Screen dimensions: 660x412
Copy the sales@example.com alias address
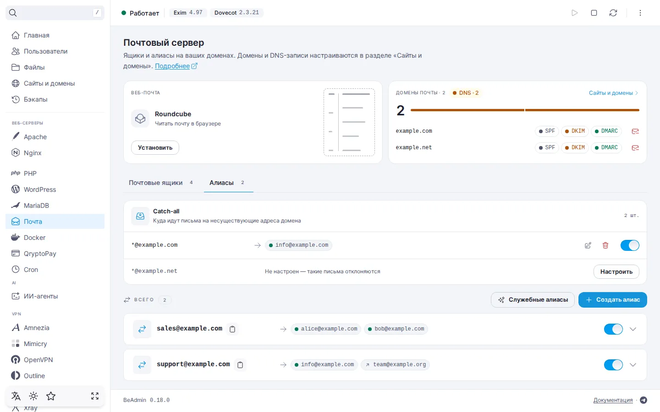[x=232, y=329]
